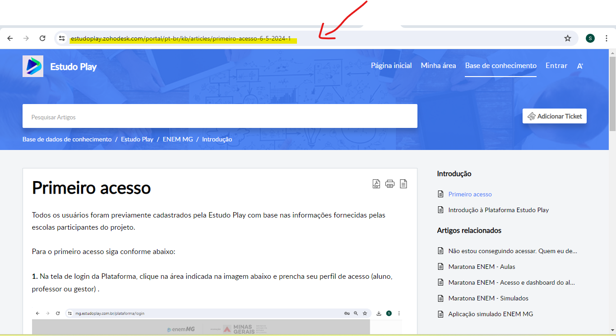The width and height of the screenshot is (616, 336).
Task: Open the Estudo Play breadcrumb link
Action: tap(137, 140)
